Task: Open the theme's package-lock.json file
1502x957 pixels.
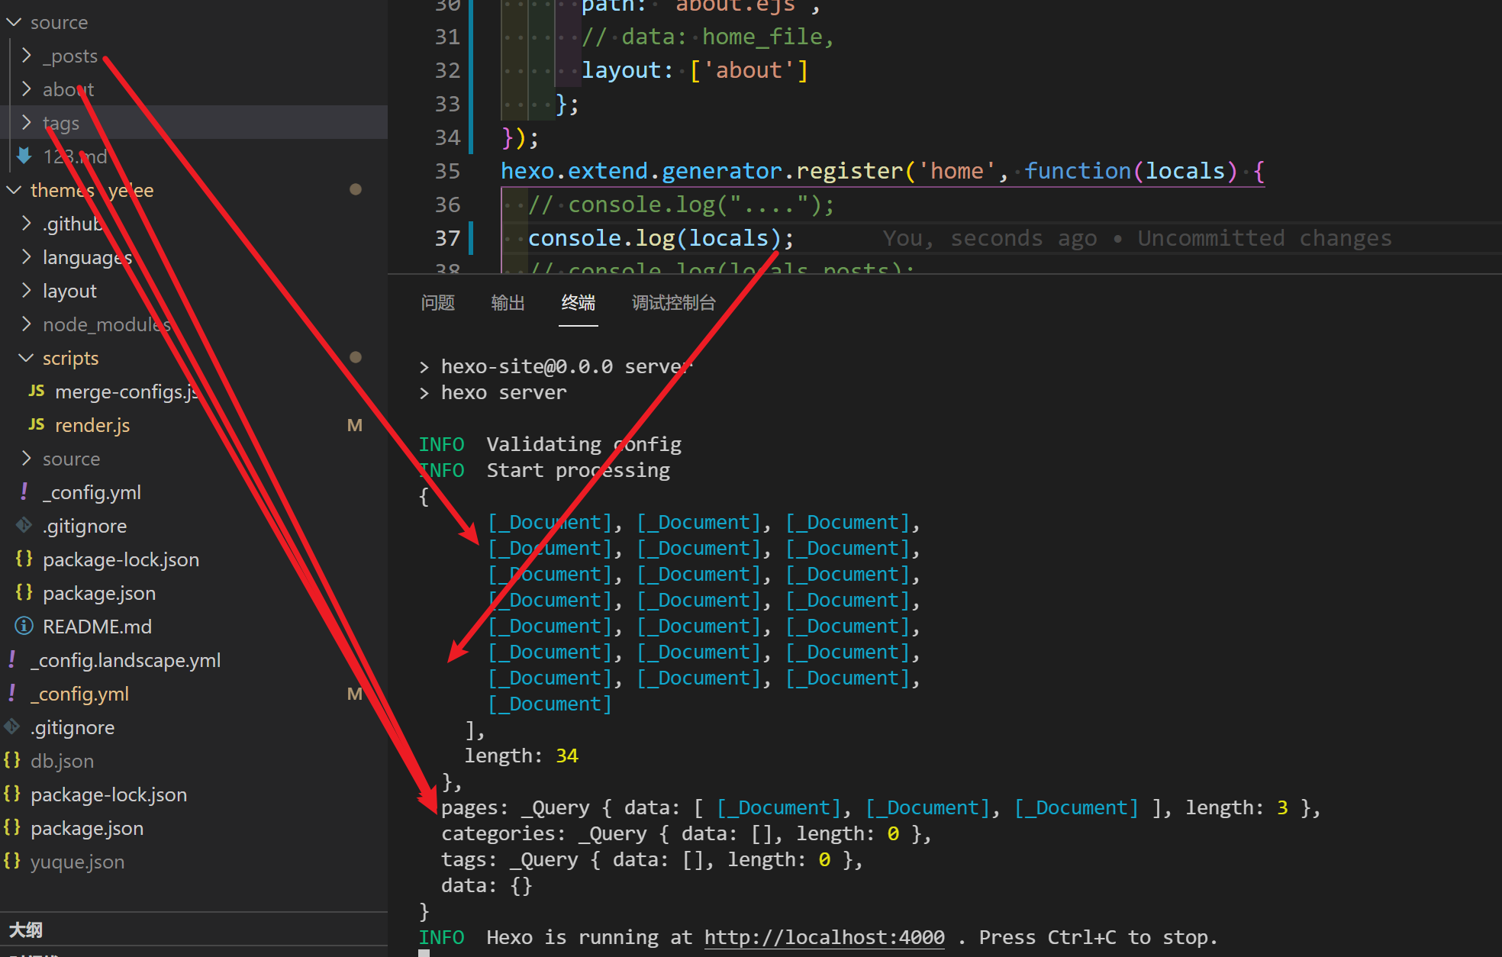Action: [121, 559]
